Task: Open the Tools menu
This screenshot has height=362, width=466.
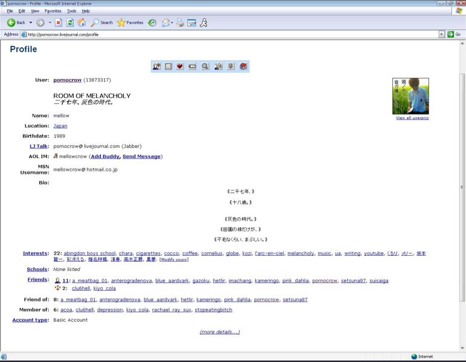Action: [71, 11]
